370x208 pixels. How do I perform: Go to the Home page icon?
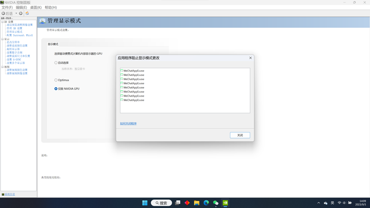(27, 13)
